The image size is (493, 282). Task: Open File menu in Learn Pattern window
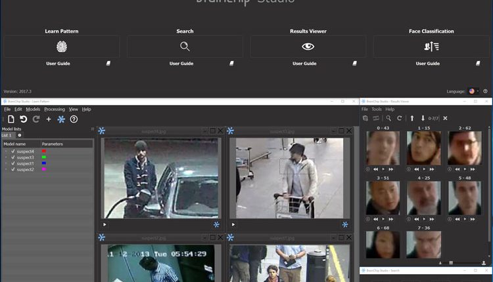[7, 109]
